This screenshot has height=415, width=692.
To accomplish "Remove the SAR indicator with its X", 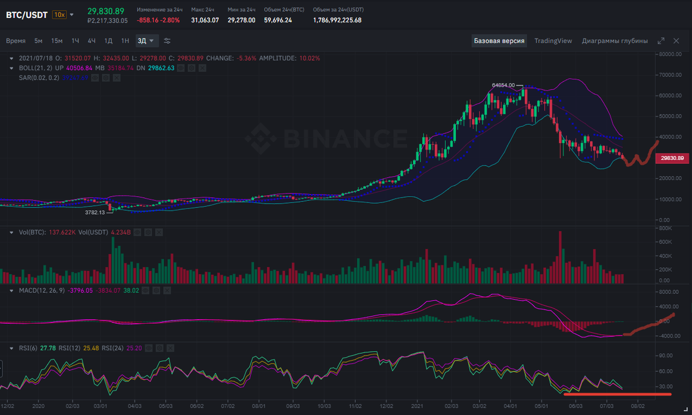I will coord(116,77).
